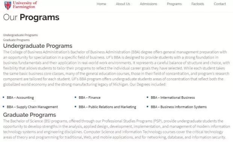Select Programs in the navigation bar
Image resolution: width=233 pixels, height=142 pixels.
coord(174,4)
